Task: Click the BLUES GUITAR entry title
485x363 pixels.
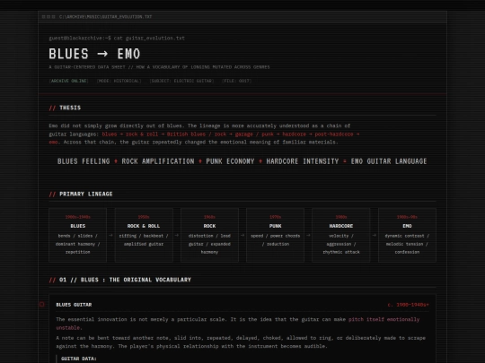Action: coord(74,305)
